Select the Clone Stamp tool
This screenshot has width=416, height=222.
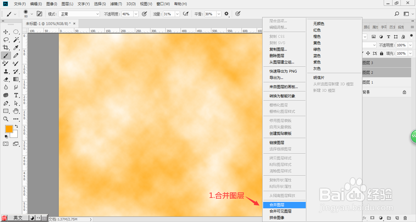[6, 71]
